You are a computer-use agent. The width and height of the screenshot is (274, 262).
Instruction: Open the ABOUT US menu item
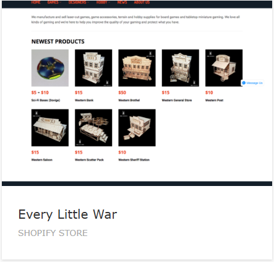pyautogui.click(x=142, y=2)
